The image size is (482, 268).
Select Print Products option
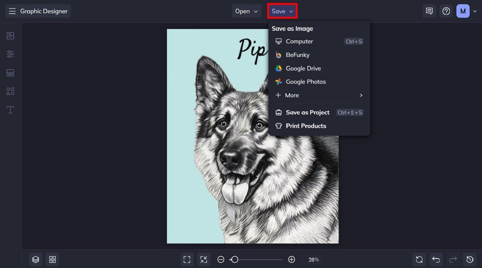(319, 126)
